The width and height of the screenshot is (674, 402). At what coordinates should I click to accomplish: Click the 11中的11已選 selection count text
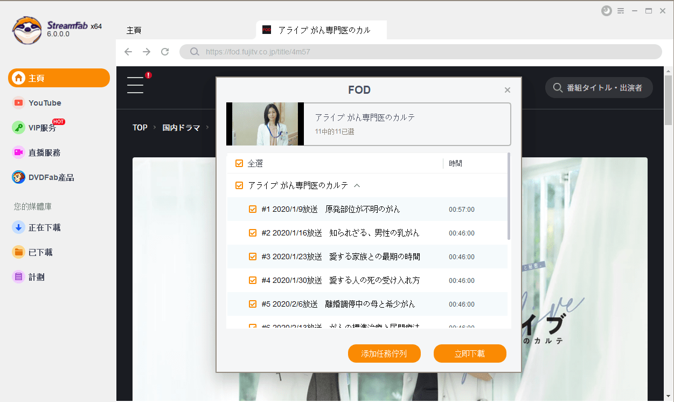(335, 131)
